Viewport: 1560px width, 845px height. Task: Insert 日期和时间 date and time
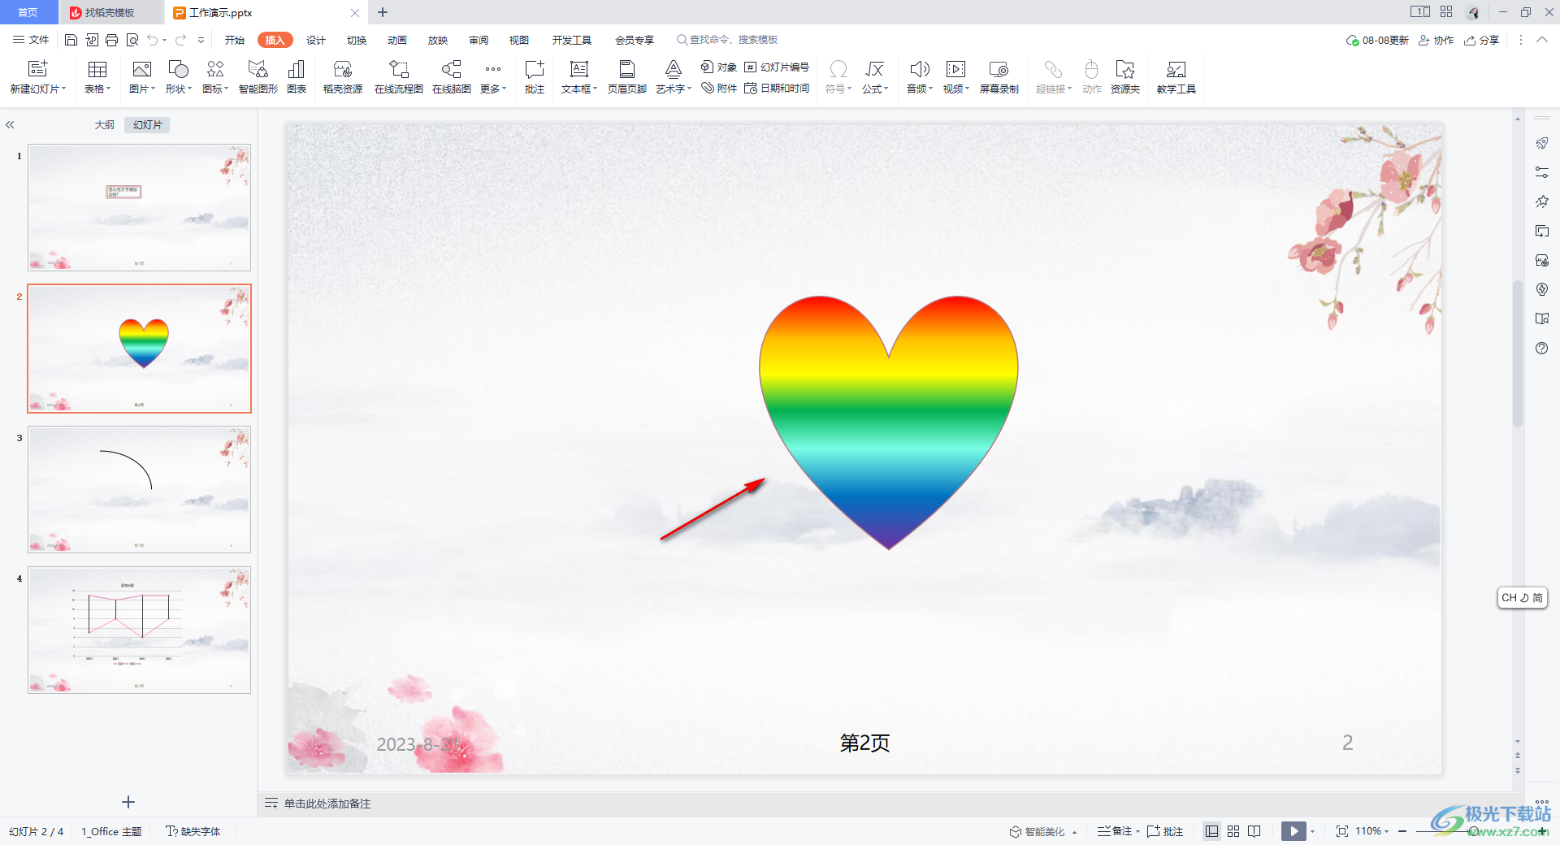(777, 89)
